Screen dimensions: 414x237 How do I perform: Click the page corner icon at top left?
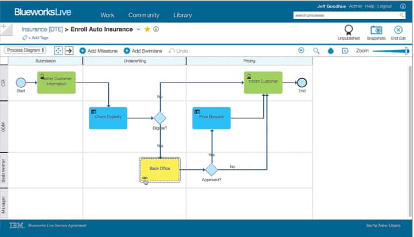[x=6, y=29]
